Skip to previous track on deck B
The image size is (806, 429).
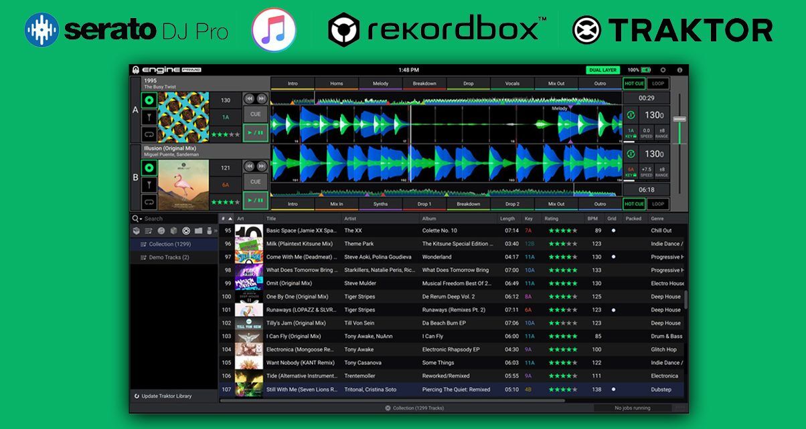[249, 165]
